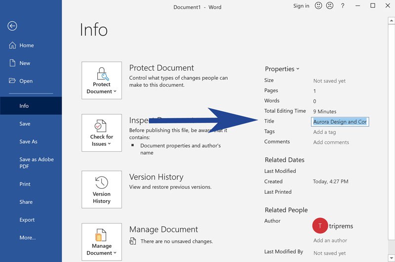Click the author name triprems

click(341, 226)
